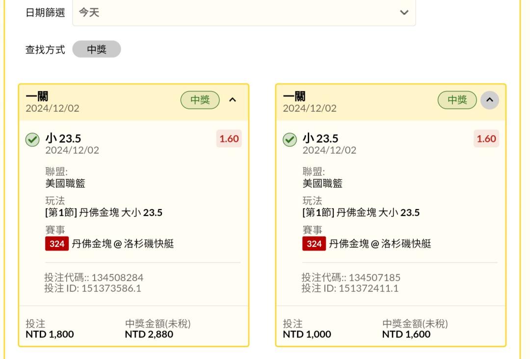The width and height of the screenshot is (530, 359).
Task: Click red 324 match tag in 134508284 card
Action: click(57, 243)
